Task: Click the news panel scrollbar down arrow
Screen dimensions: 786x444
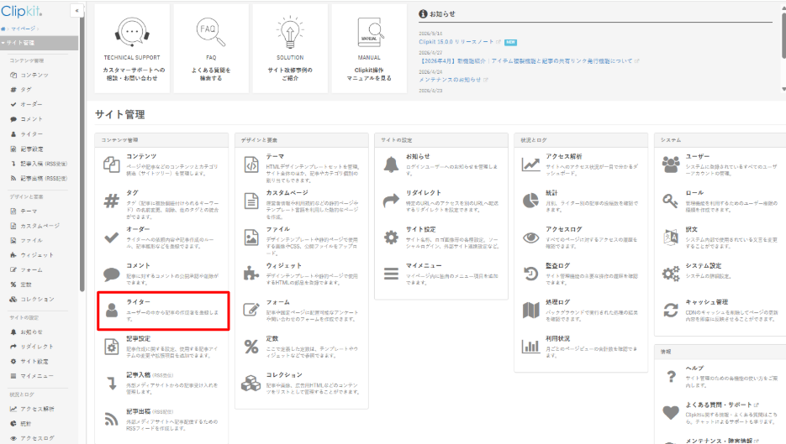Action: [783, 90]
